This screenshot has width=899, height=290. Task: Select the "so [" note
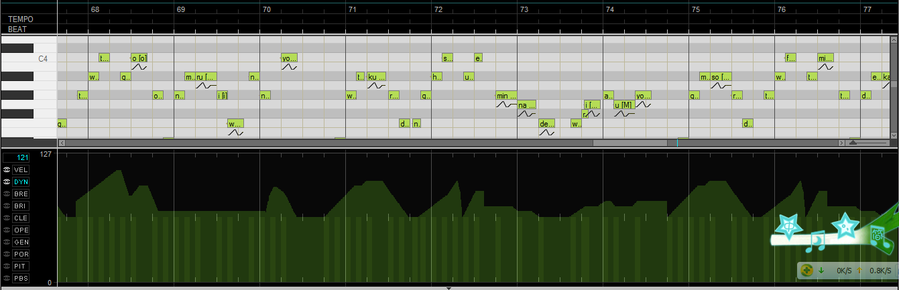coord(721,77)
